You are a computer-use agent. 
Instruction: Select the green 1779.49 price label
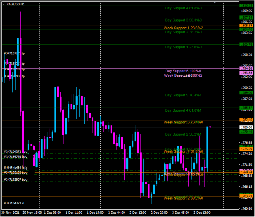[x=246, y=132]
